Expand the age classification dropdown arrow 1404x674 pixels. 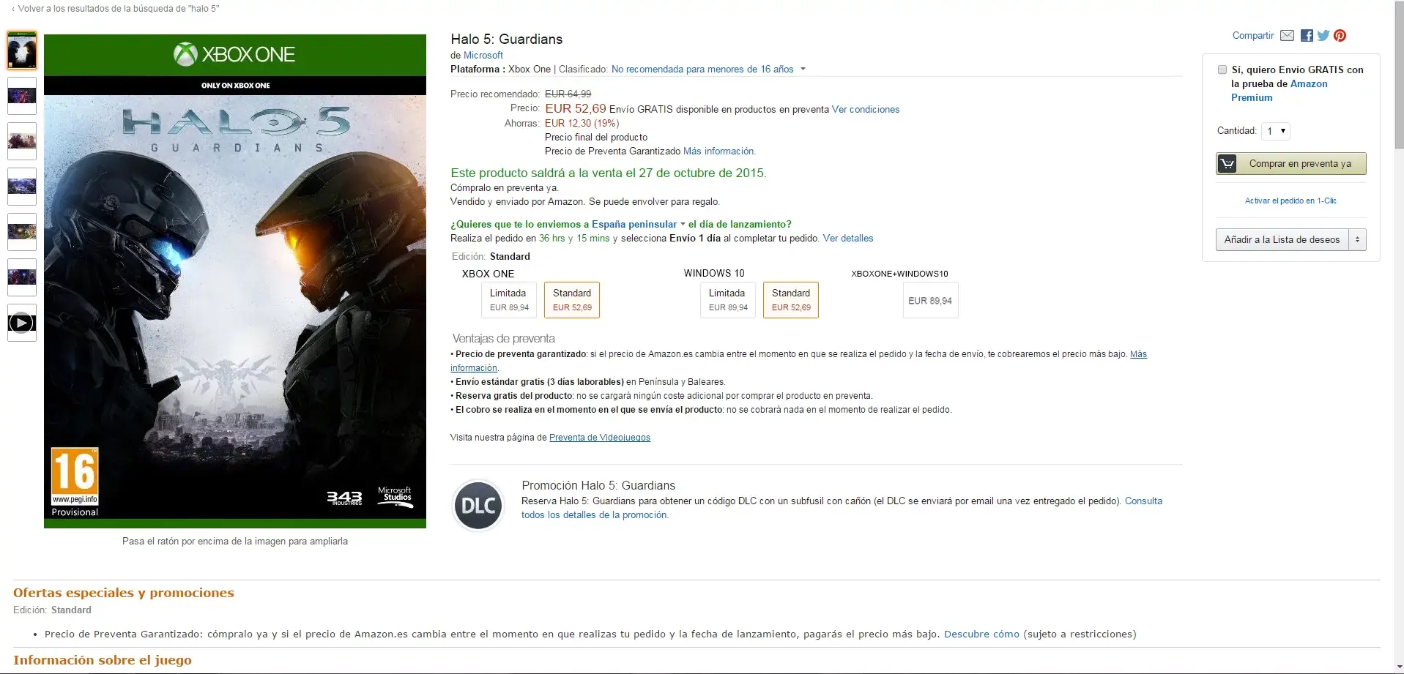click(x=803, y=69)
